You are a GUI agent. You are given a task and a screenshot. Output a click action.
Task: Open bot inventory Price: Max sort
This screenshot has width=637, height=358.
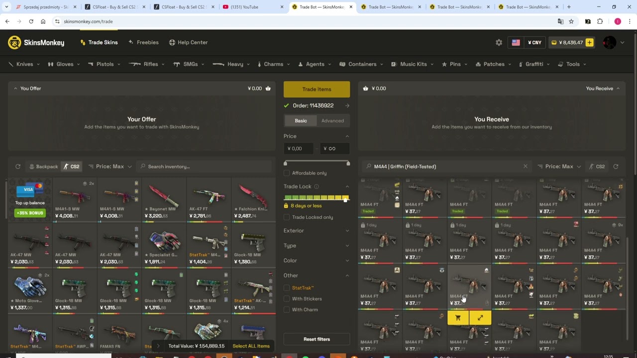point(559,167)
